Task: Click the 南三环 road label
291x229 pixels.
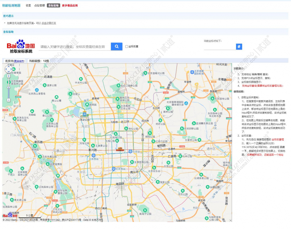Action: (x=134, y=172)
